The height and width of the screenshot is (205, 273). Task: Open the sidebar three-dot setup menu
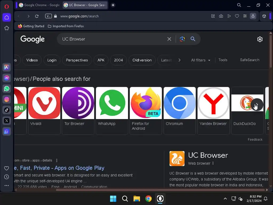tap(7, 186)
